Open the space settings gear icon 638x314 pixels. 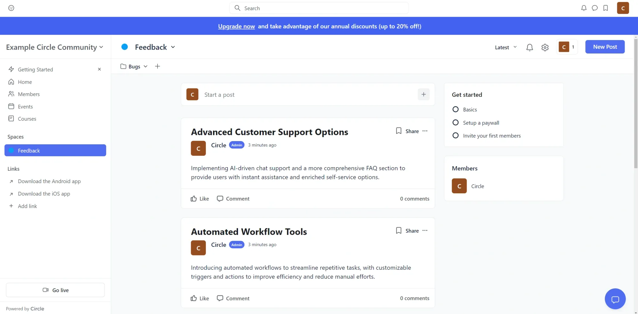pos(545,47)
